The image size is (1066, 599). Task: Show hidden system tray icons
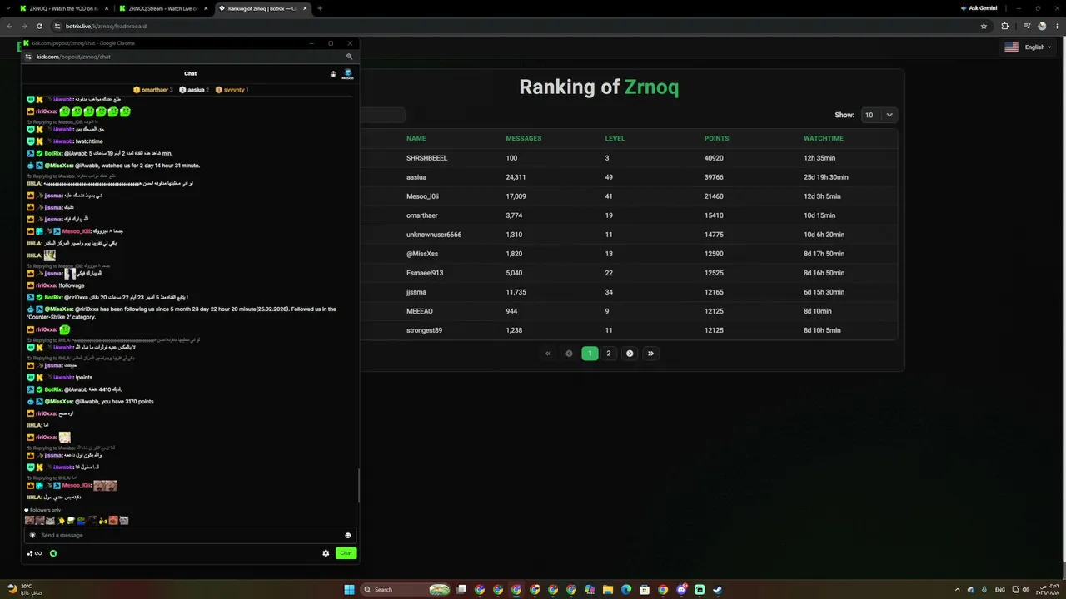[x=957, y=590]
